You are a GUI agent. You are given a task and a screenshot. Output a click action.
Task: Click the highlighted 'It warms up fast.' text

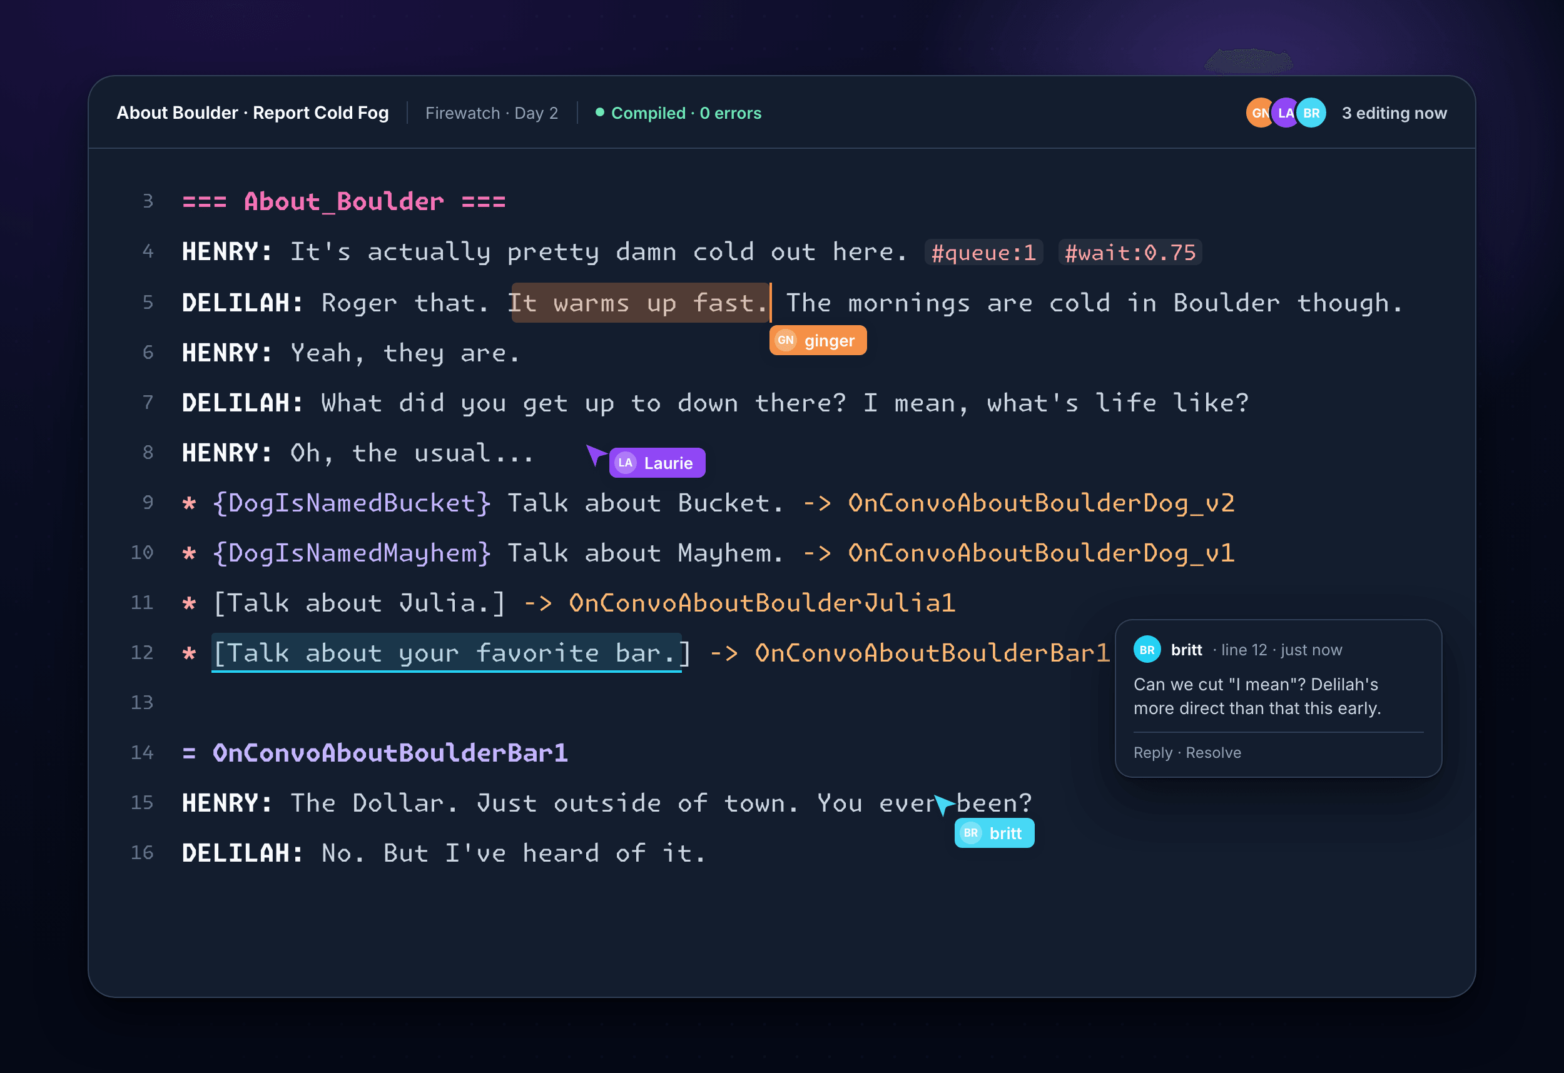639,303
